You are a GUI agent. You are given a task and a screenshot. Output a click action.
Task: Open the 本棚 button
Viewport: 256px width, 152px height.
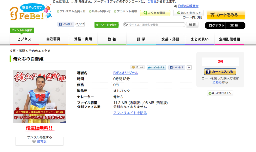click(x=235, y=26)
